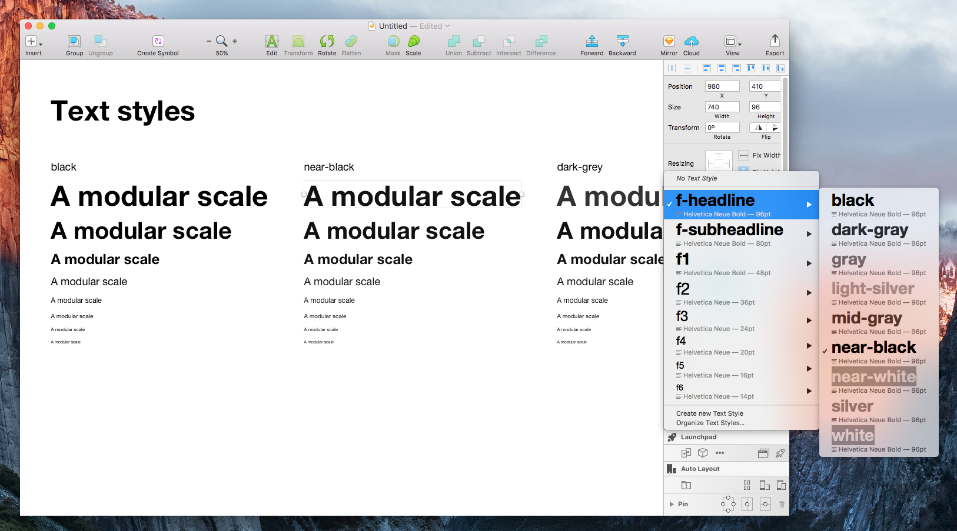Click the Transform tool icon
This screenshot has height=531, width=957.
pyautogui.click(x=298, y=41)
